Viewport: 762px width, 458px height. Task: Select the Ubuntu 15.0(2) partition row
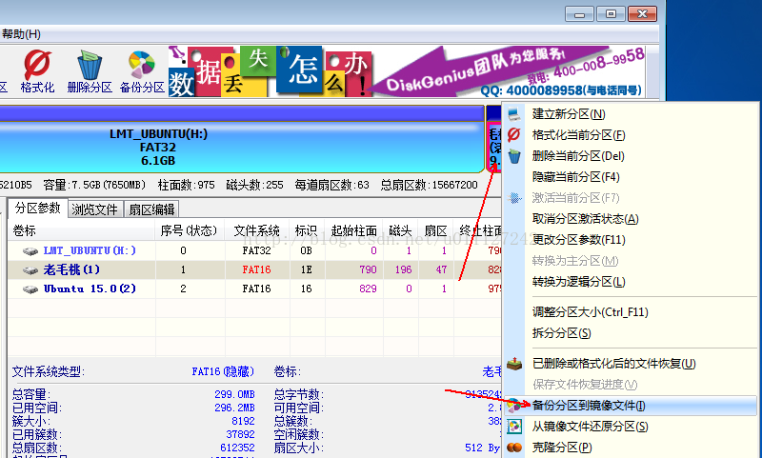pyautogui.click(x=254, y=289)
